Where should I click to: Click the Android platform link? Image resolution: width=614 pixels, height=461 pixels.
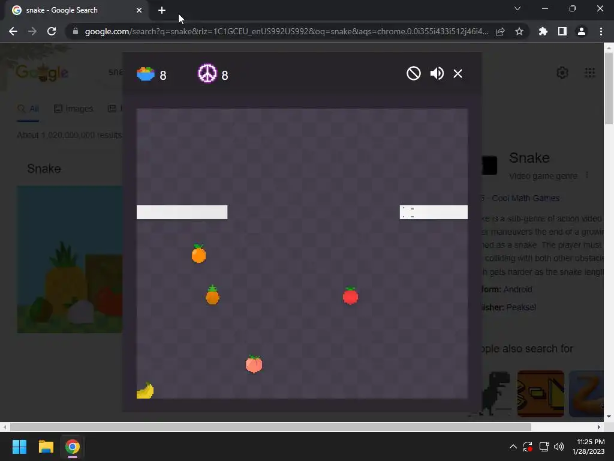(517, 289)
